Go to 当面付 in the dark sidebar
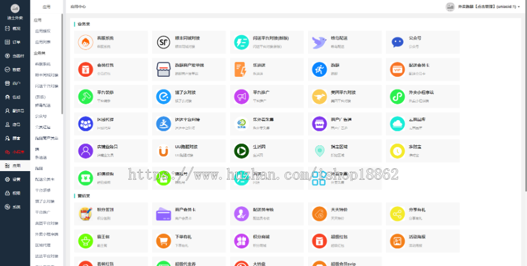This screenshot has width=527, height=266. tap(15, 56)
